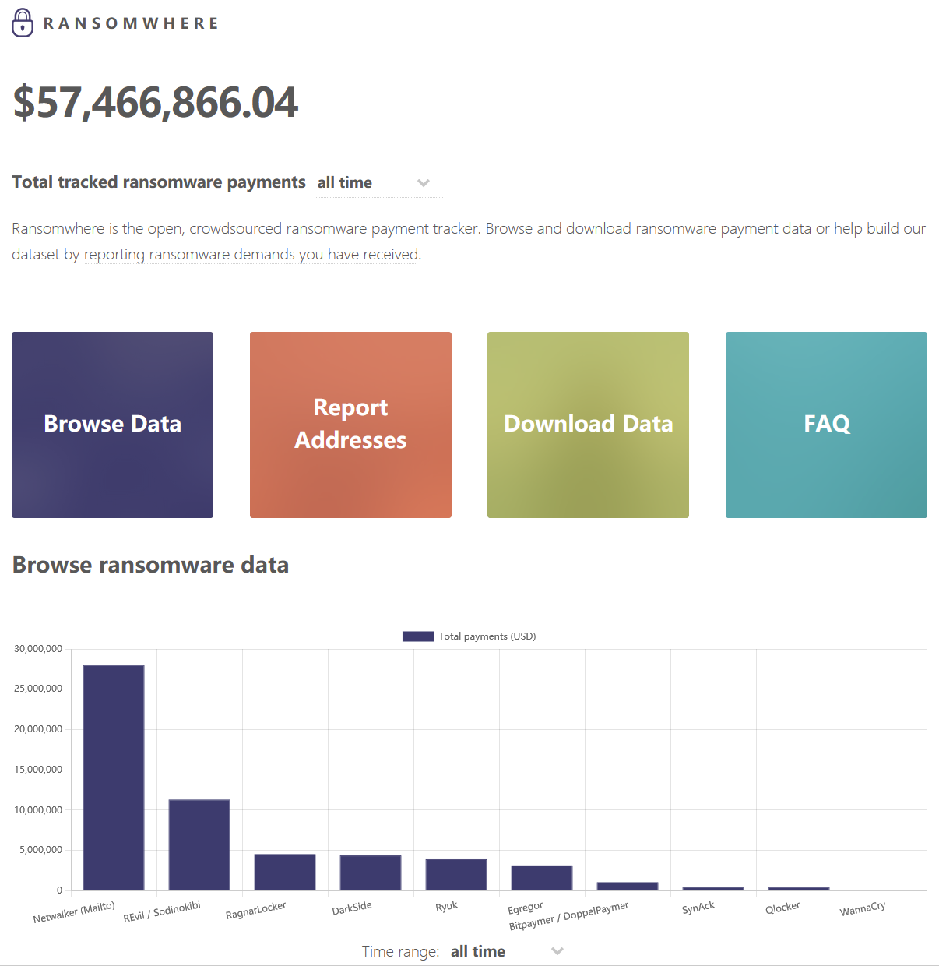This screenshot has width=939, height=966.
Task: Select the RagnarLocker bar in chart
Action: [x=285, y=872]
